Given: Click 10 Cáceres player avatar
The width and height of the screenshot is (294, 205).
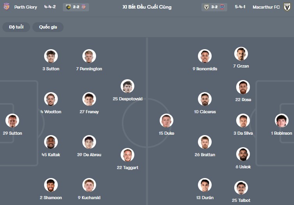Looking at the screenshot, I should pos(205,99).
